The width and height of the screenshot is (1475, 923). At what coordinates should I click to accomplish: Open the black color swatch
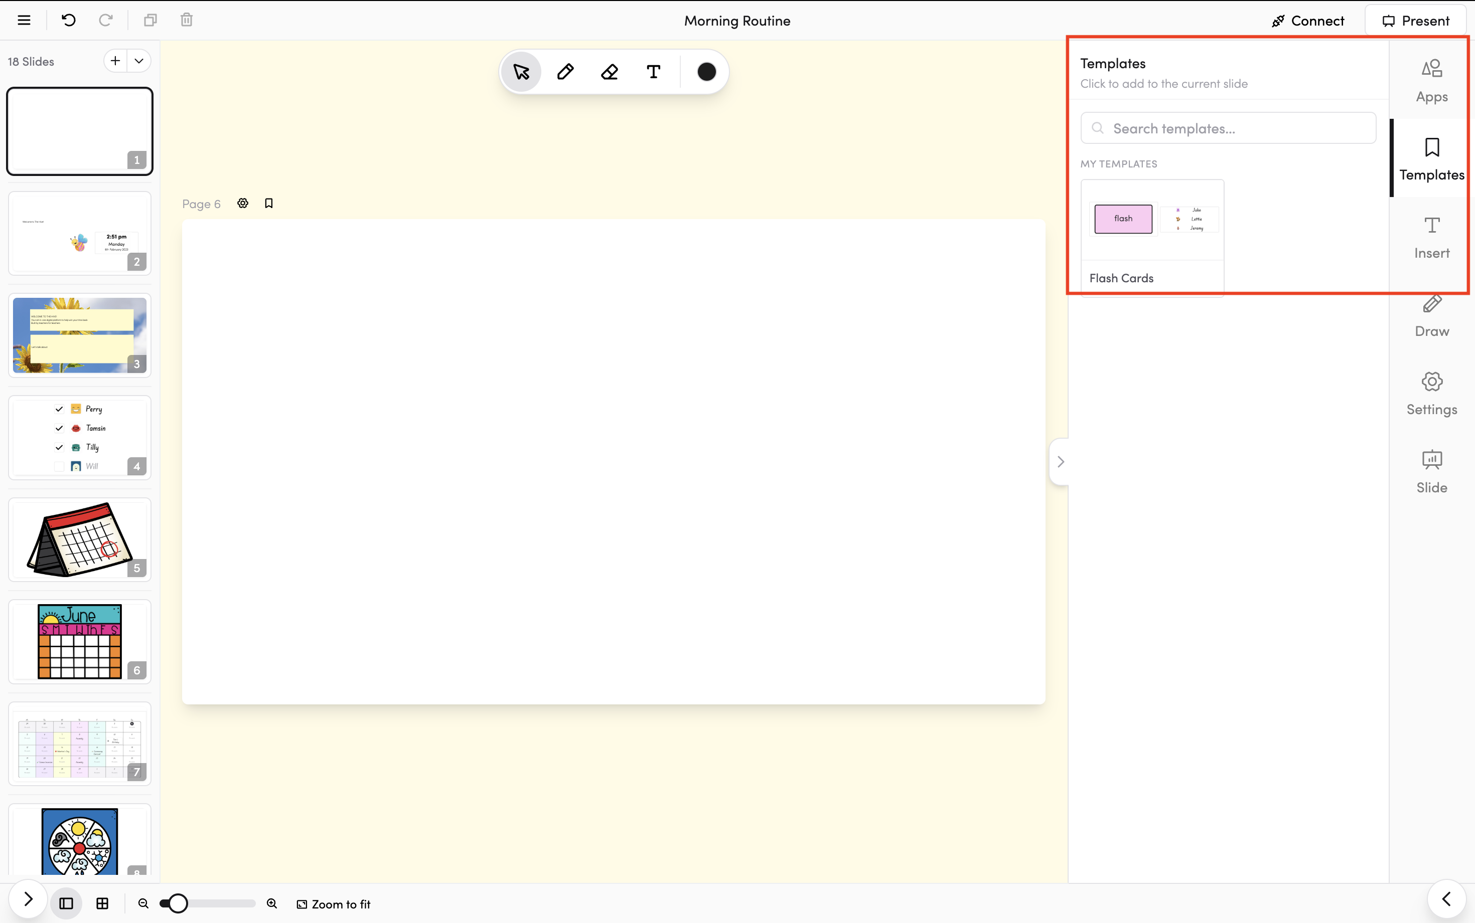[706, 72]
